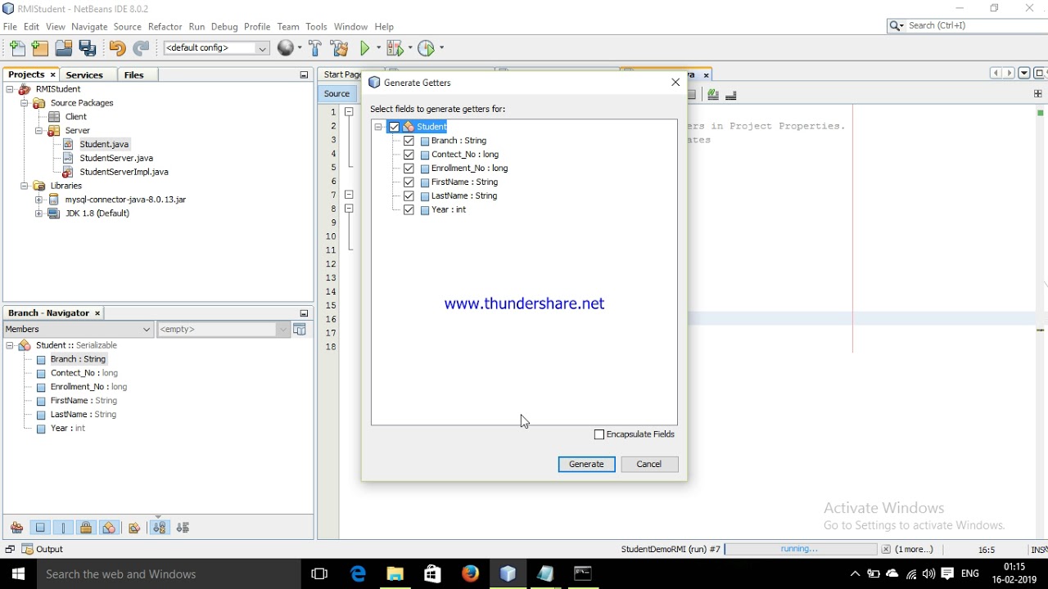Click the Build Project hammer icon
The width and height of the screenshot is (1048, 589).
point(315,48)
